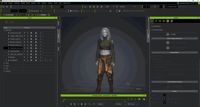Close the Scene panel
This screenshot has height=107, width=200.
coord(55,18)
